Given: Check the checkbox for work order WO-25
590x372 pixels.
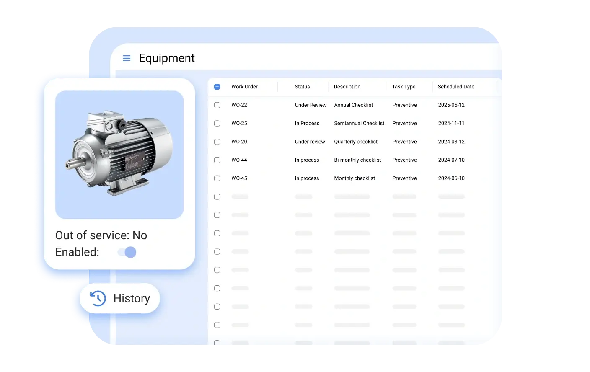Looking at the screenshot, I should (x=217, y=123).
